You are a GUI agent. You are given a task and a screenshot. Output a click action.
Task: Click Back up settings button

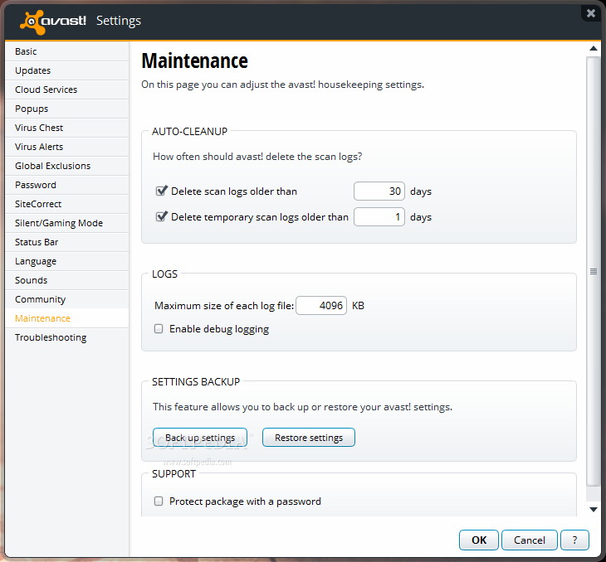[200, 438]
